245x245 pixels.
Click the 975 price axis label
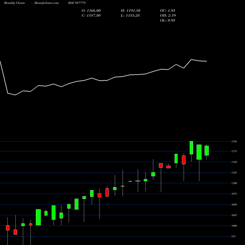point(234,237)
